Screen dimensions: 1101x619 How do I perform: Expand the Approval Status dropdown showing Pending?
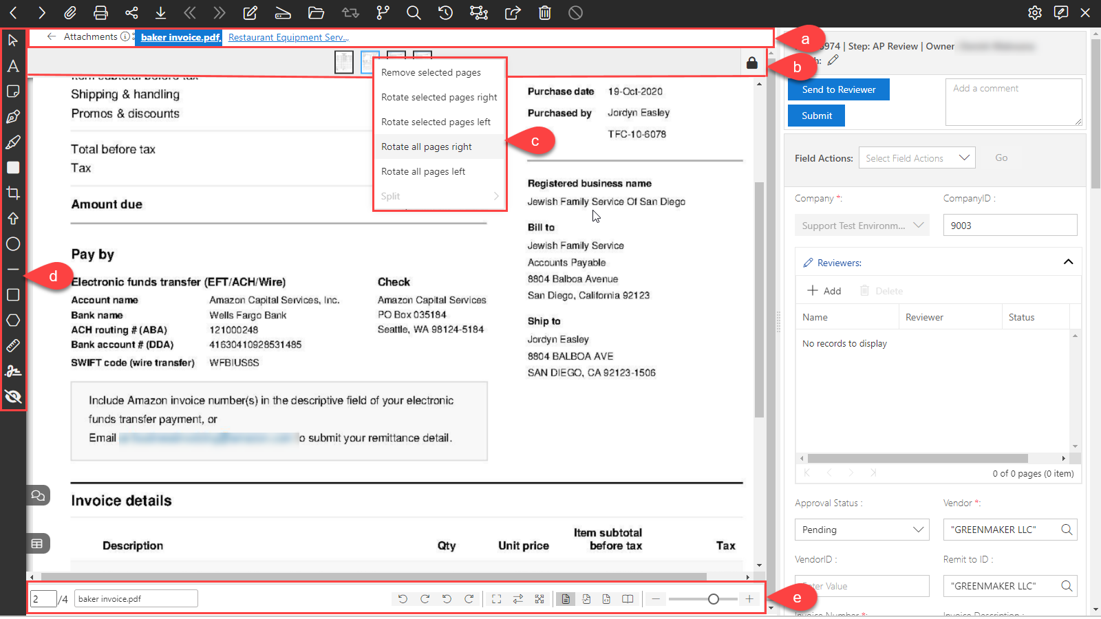click(862, 530)
